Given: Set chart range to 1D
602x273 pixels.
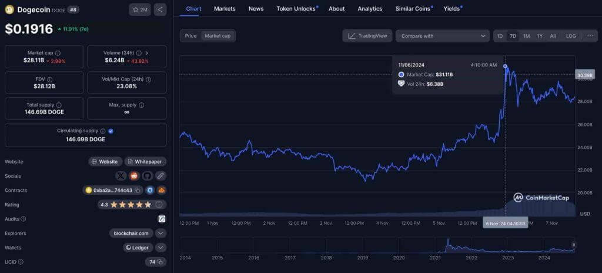Looking at the screenshot, I should tap(500, 36).
